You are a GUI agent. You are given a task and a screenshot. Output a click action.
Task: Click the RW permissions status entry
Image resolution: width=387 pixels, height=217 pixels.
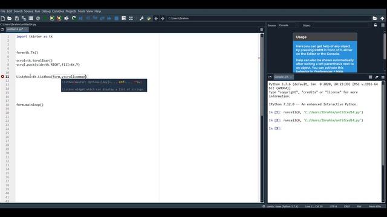point(359,206)
